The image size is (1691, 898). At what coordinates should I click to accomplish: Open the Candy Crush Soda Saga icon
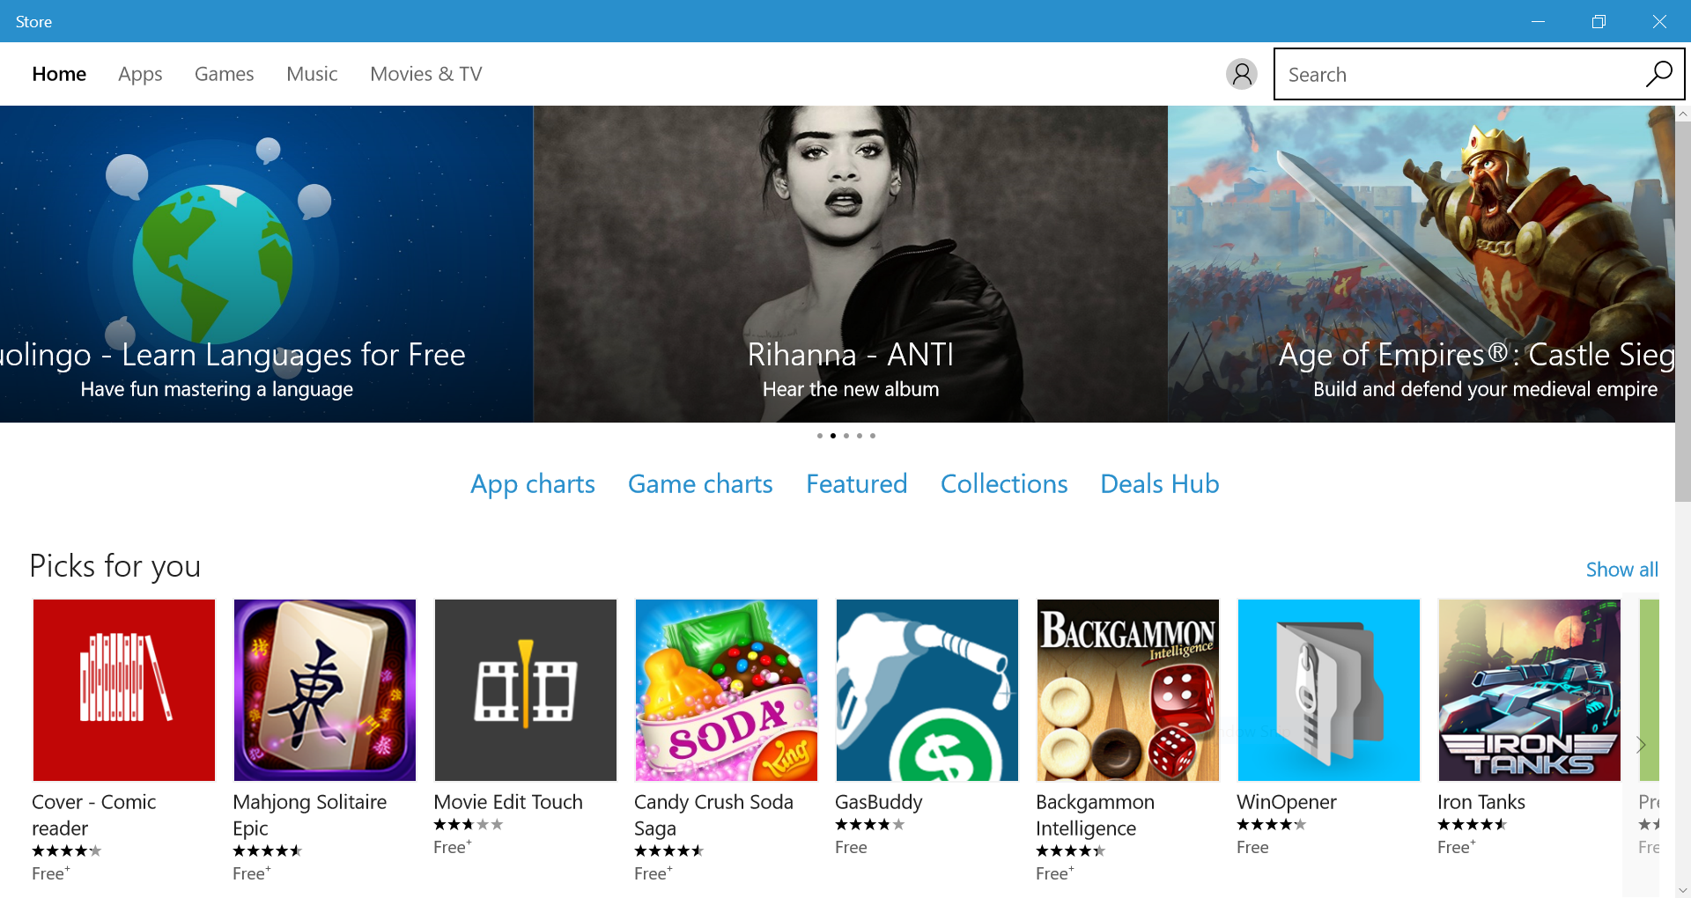point(727,690)
